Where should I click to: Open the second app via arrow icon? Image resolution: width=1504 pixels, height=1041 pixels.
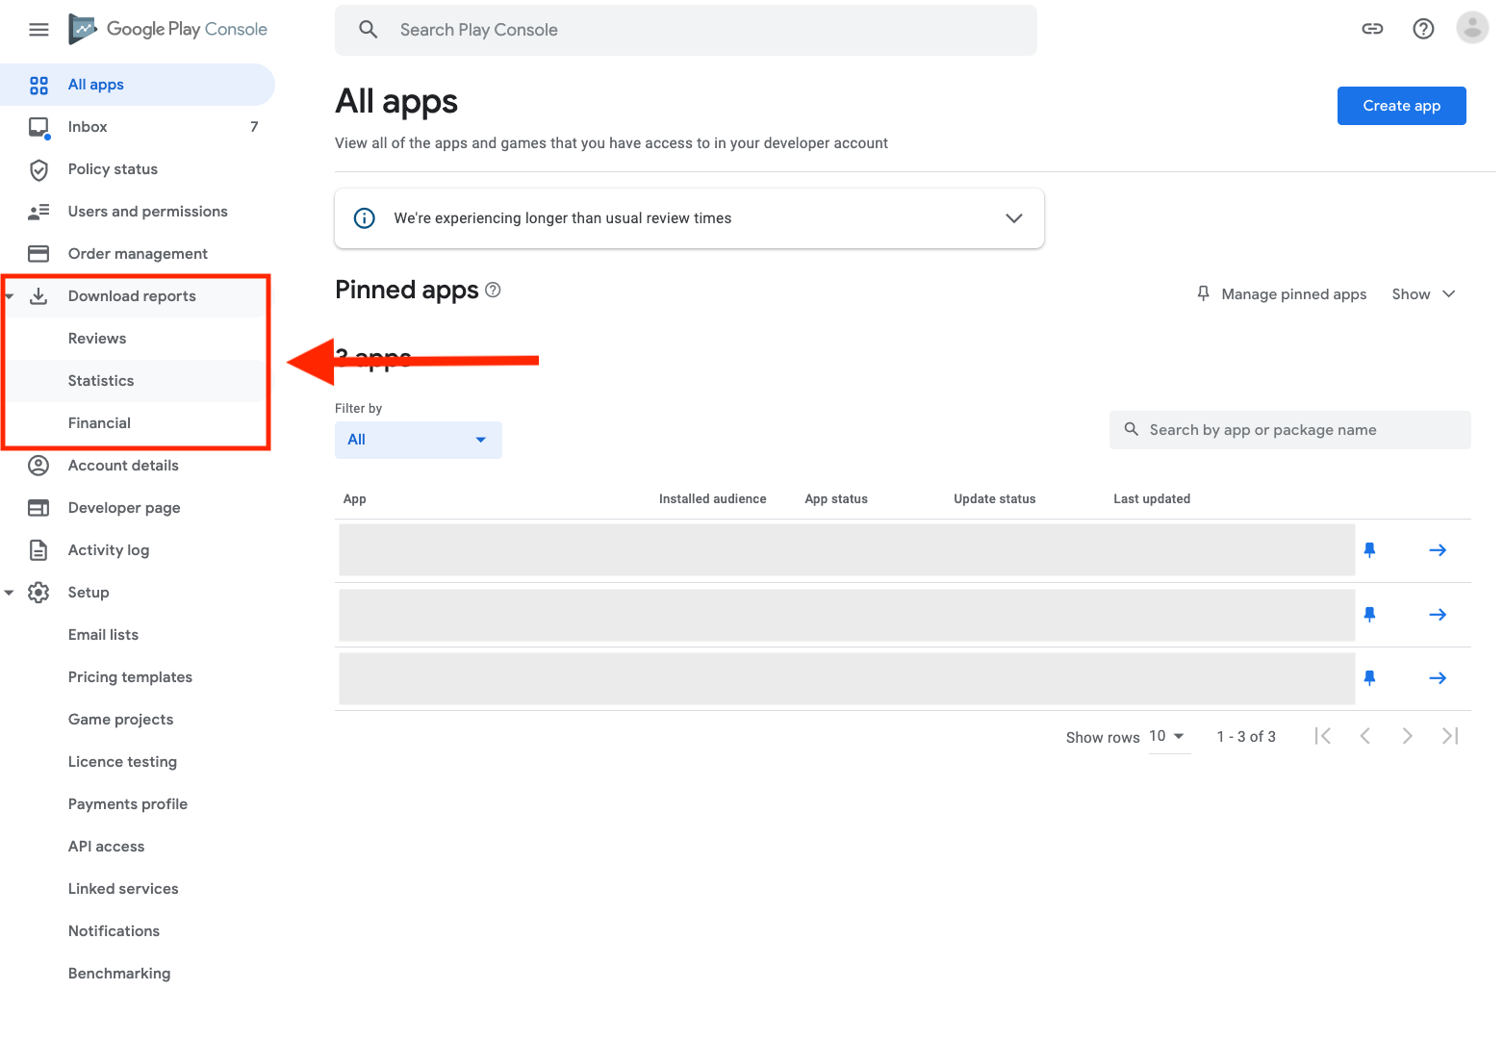point(1438,615)
